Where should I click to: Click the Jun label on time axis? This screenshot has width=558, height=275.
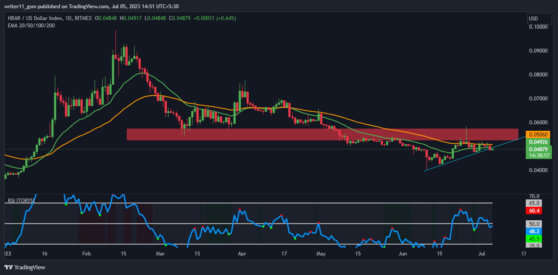pyautogui.click(x=403, y=253)
